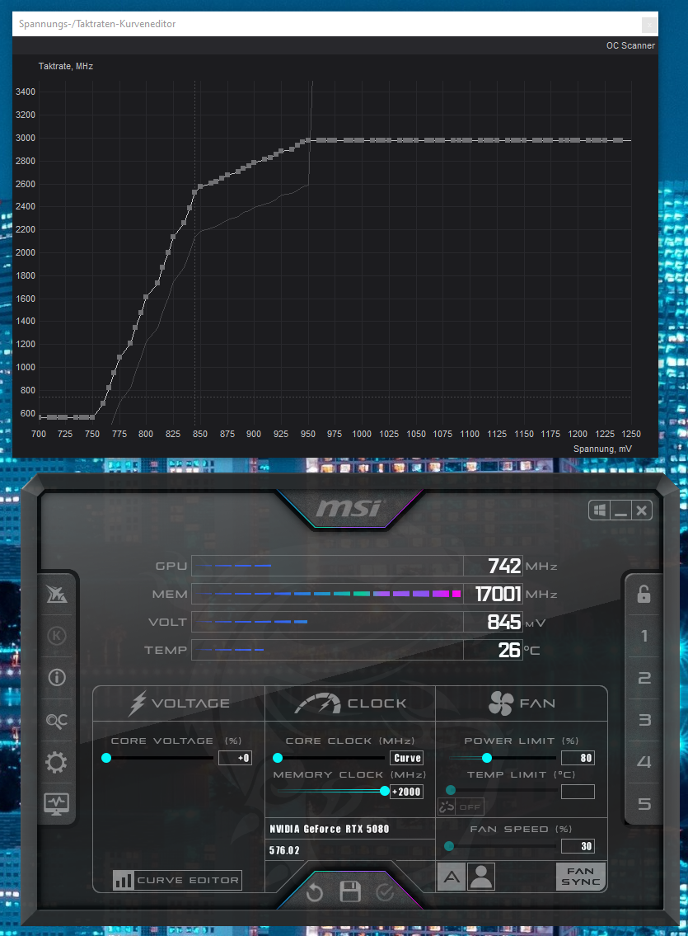The image size is (688, 936).
Task: Click the GPU clock 742 MHz readout
Action: 493,566
